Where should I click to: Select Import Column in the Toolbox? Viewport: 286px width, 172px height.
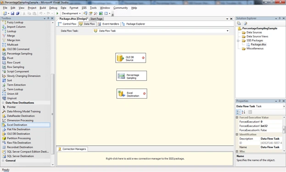pos(16,27)
